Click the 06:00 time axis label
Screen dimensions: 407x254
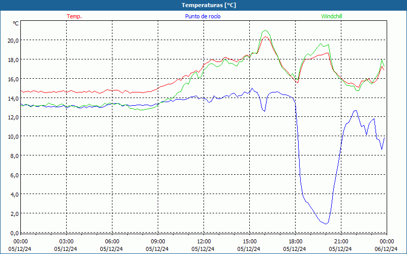112,242
